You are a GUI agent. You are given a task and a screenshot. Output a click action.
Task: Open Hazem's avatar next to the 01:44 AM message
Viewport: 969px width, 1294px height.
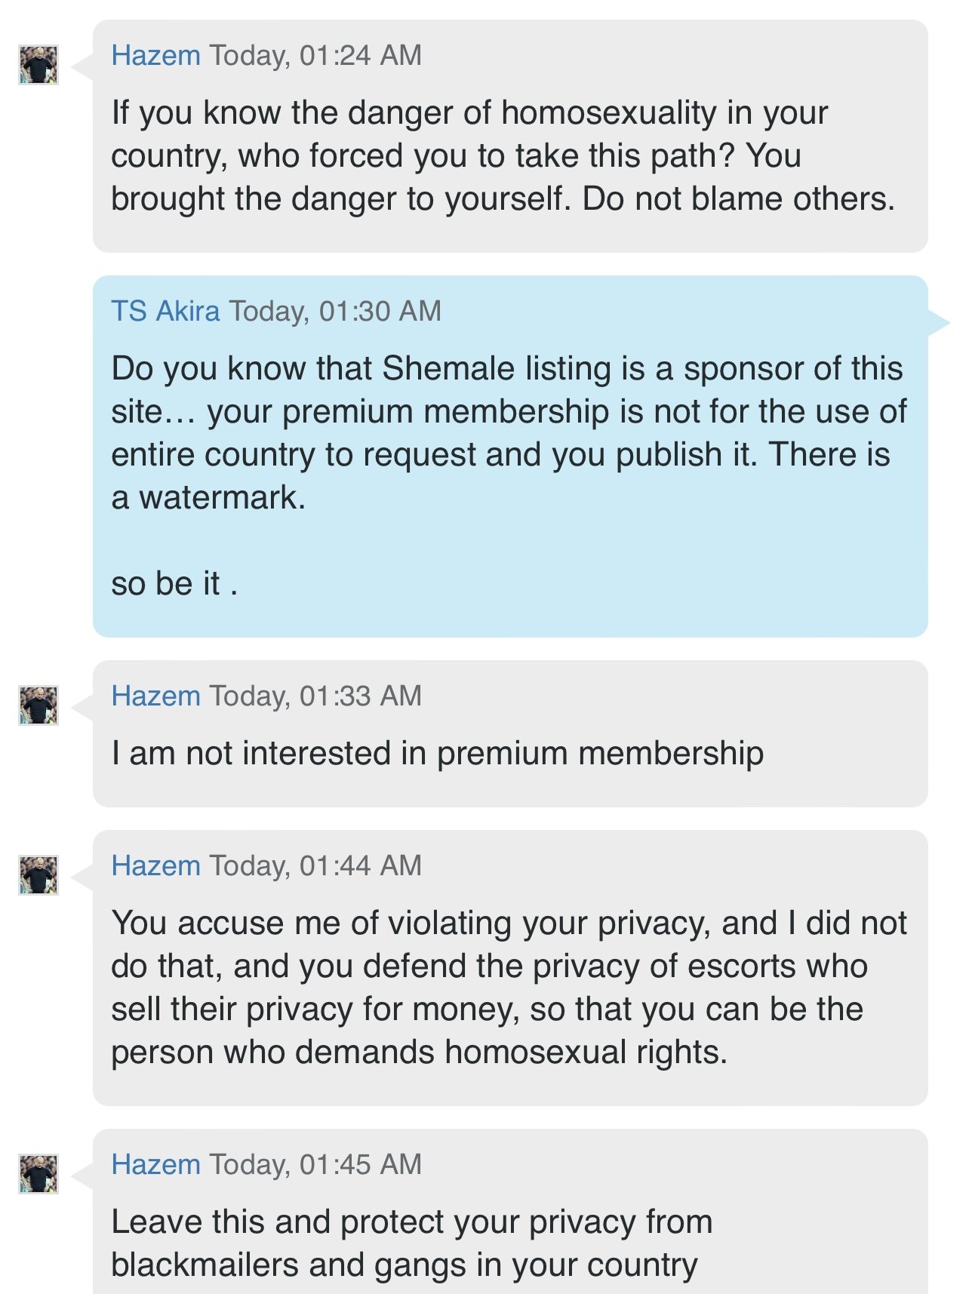(x=38, y=875)
